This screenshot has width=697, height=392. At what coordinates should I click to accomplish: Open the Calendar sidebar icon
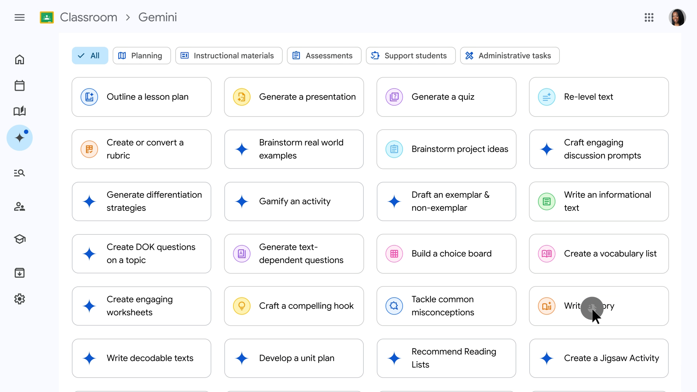pos(20,86)
